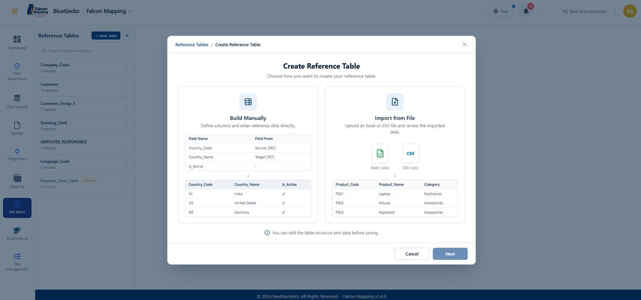Click the Excel (.xlsx) file icon
This screenshot has width=641, height=300.
[380, 153]
